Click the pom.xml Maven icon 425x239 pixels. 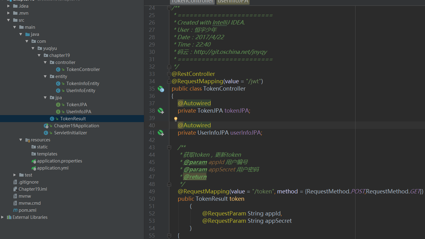(15, 210)
